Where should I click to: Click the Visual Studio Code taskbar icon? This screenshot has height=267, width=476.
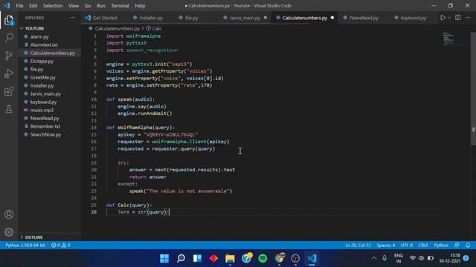[x=312, y=258]
